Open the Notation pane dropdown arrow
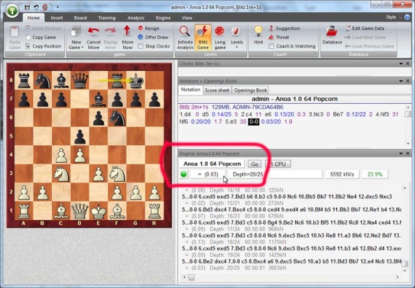This screenshot has width=415, height=288. tap(401, 81)
